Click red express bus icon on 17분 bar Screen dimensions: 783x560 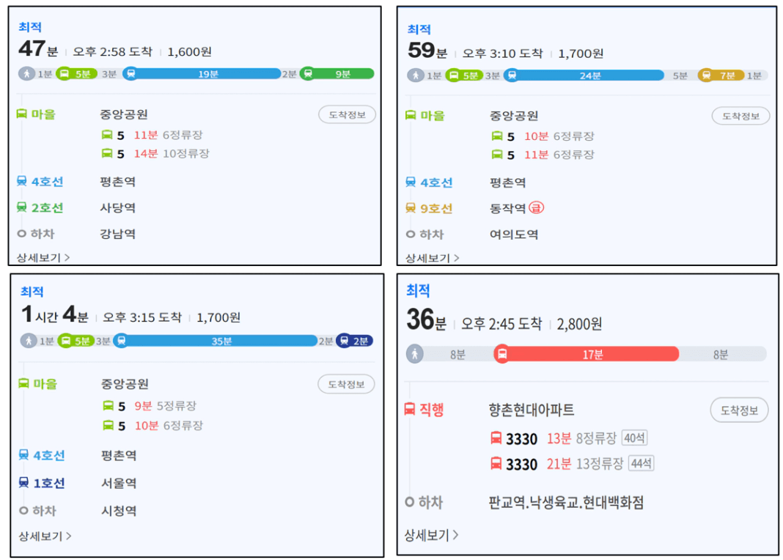502,354
